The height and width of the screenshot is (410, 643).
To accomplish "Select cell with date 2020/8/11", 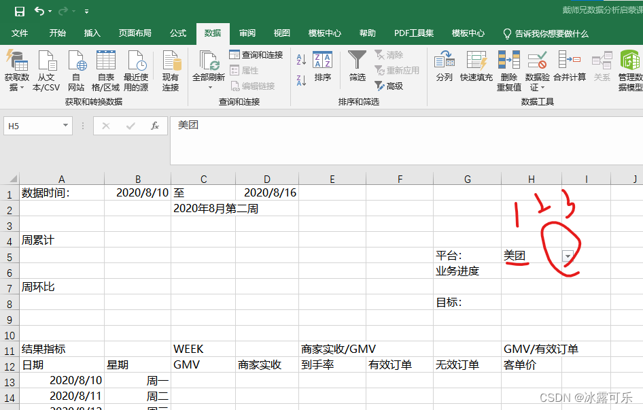I will coord(61,396).
